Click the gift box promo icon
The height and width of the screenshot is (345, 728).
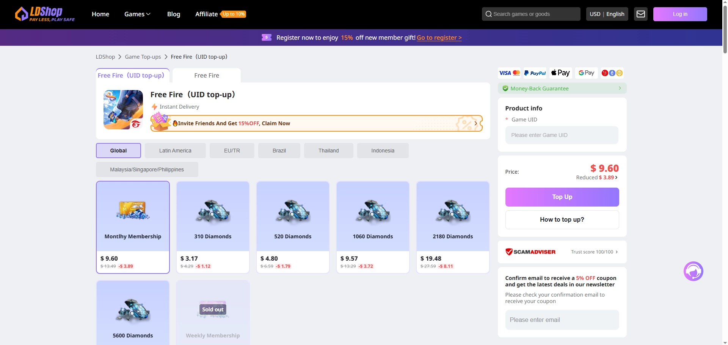160,122
